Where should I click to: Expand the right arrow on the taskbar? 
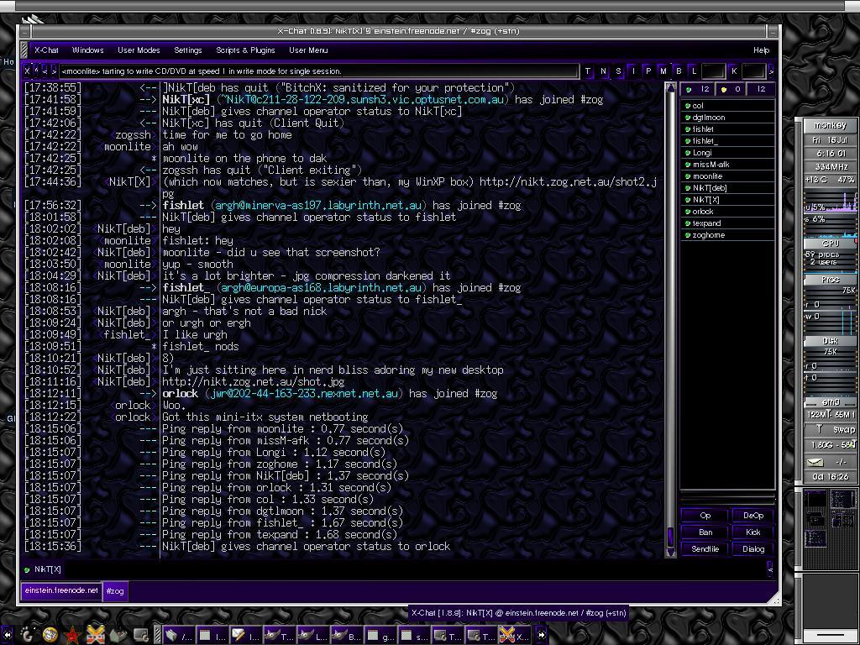[x=541, y=635]
